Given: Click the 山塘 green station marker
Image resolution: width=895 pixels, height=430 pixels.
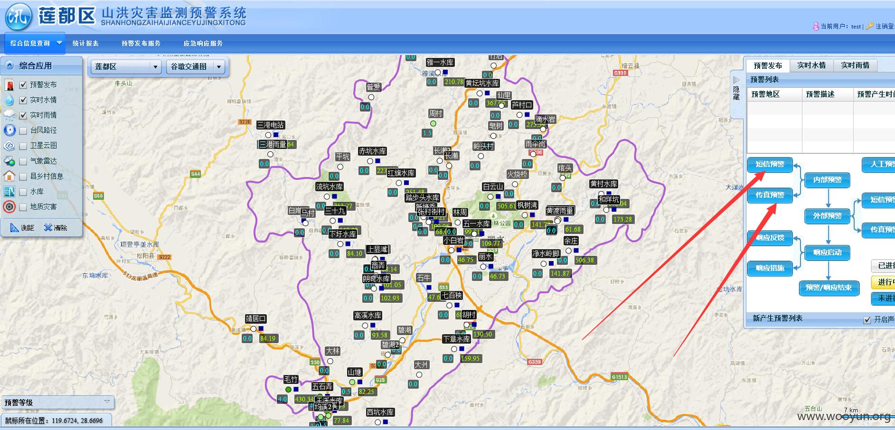Looking at the screenshot, I should (352, 382).
